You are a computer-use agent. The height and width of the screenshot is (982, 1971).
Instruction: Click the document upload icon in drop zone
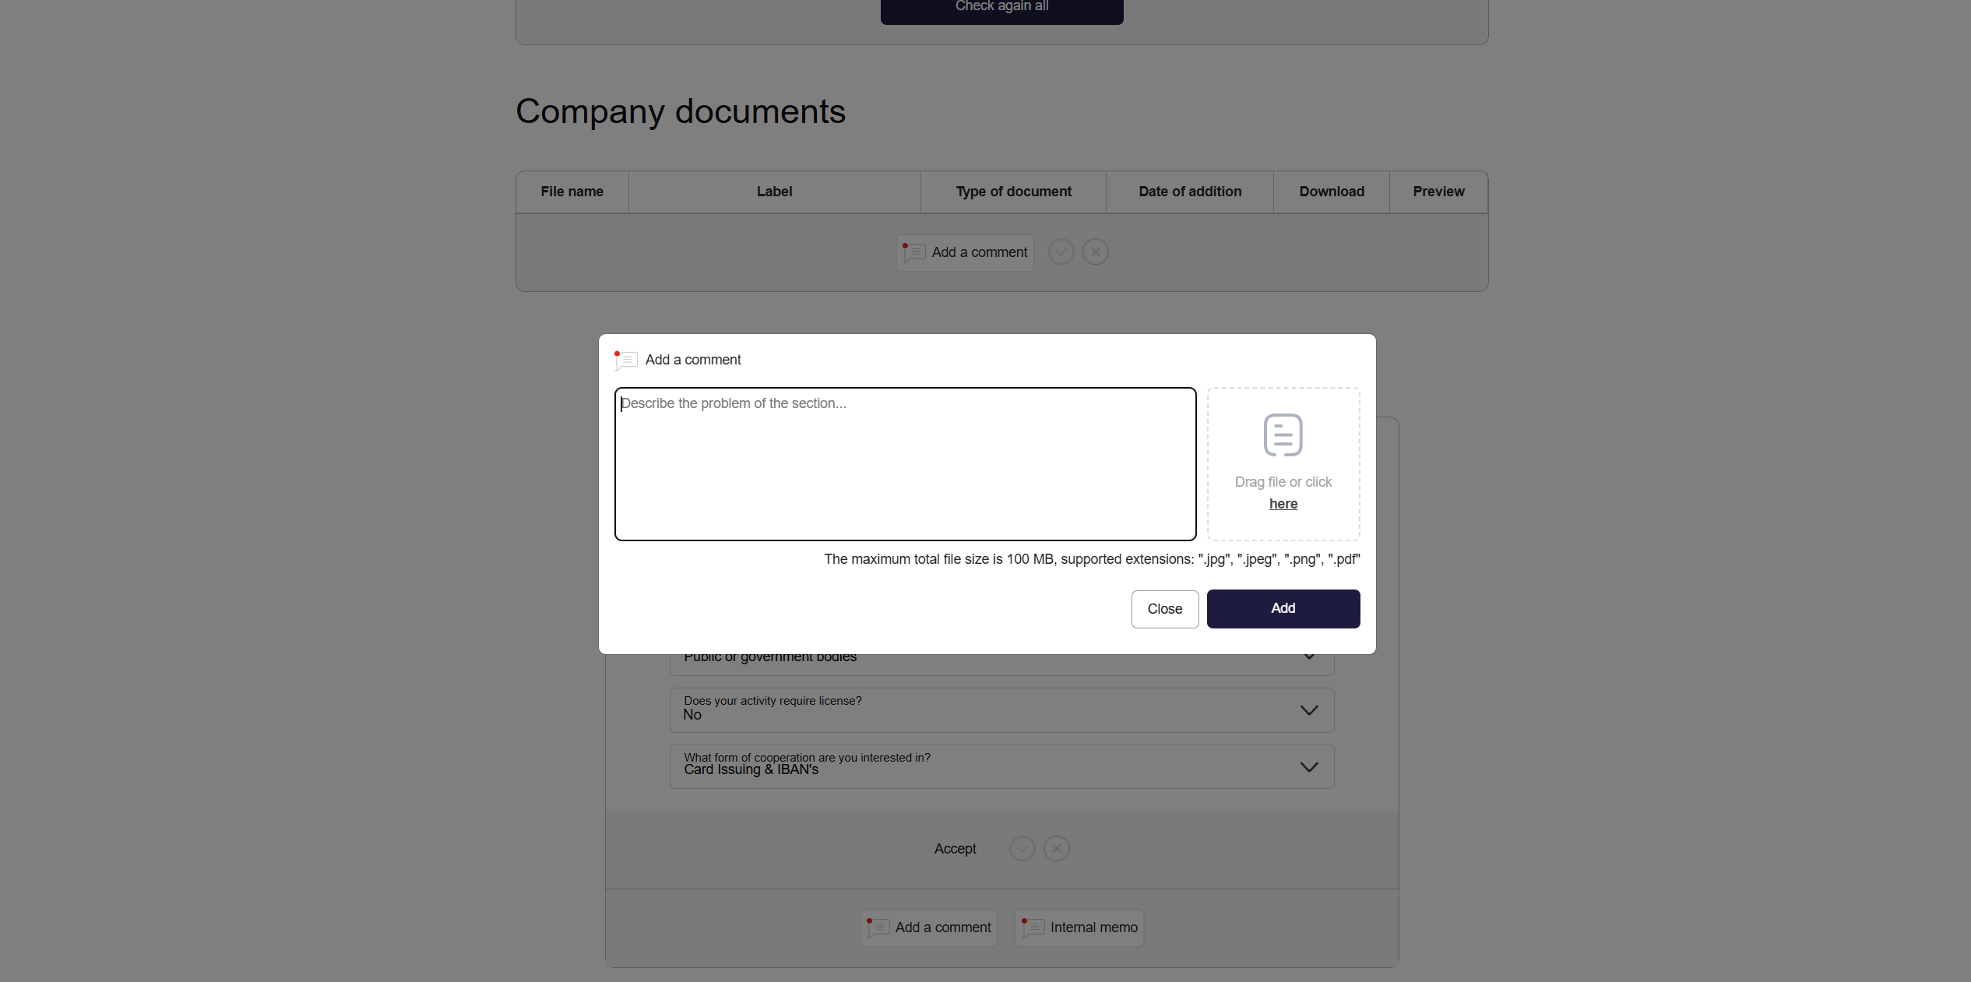[x=1283, y=435]
